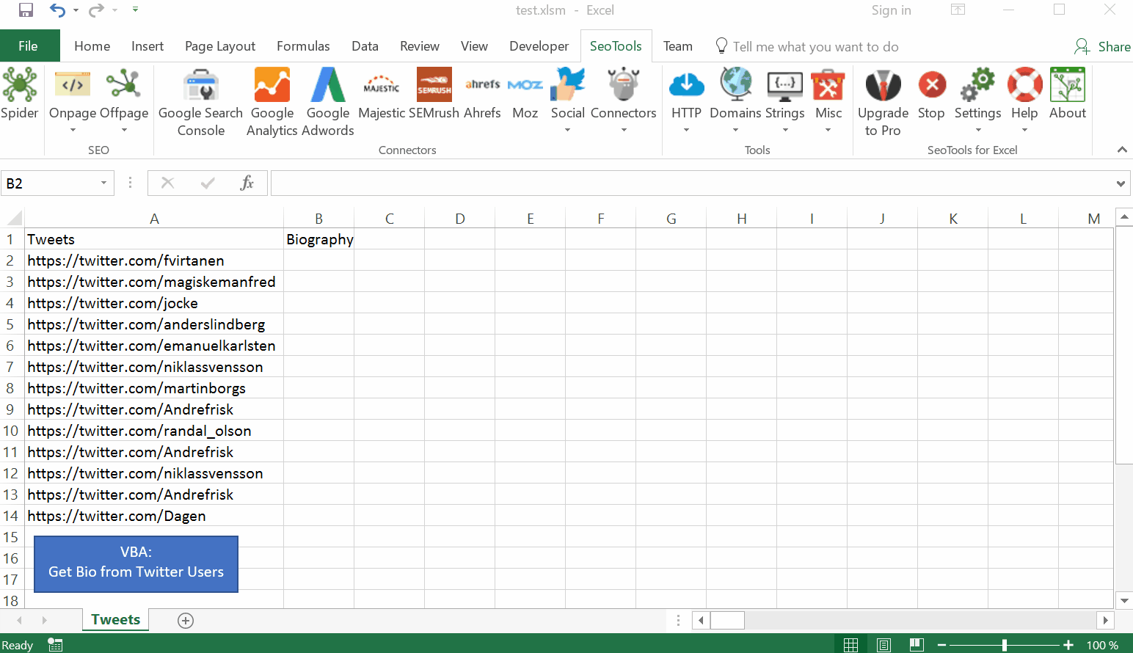The width and height of the screenshot is (1133, 653).
Task: Click the Tell me what you want to do box
Action: [816, 46]
